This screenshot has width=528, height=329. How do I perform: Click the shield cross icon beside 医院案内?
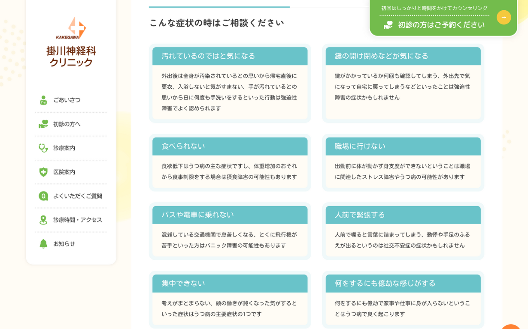point(43,172)
